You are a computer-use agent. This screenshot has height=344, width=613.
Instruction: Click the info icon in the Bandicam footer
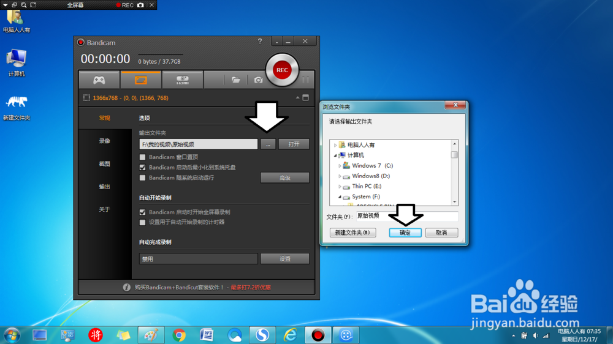point(127,288)
